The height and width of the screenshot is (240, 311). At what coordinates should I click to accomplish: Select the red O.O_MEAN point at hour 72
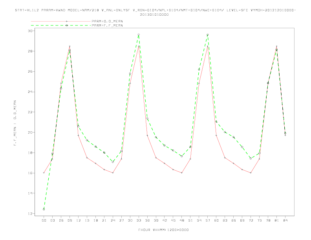[x=251, y=173]
